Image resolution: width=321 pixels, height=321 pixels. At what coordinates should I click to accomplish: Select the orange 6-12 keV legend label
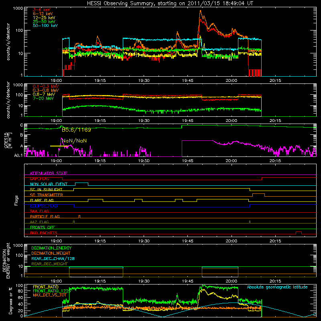pos(43,14)
